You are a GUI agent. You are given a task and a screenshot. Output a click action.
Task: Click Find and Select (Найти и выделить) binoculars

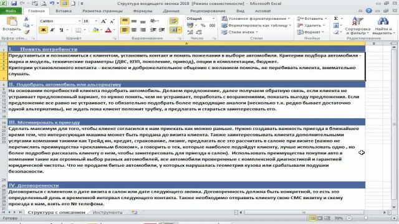pos(383,26)
